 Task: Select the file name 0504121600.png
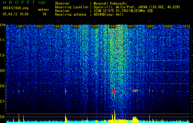coord(16,8)
